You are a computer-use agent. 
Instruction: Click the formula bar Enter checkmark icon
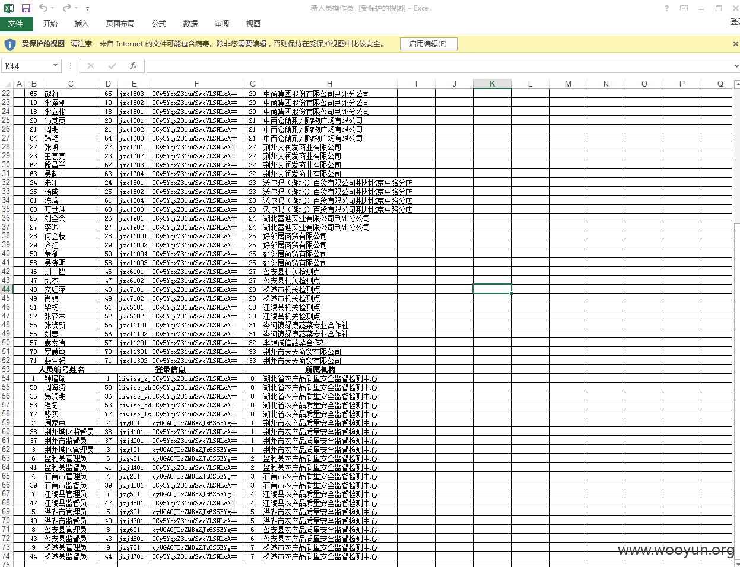point(112,66)
